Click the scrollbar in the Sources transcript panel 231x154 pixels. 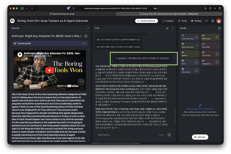tap(89, 51)
